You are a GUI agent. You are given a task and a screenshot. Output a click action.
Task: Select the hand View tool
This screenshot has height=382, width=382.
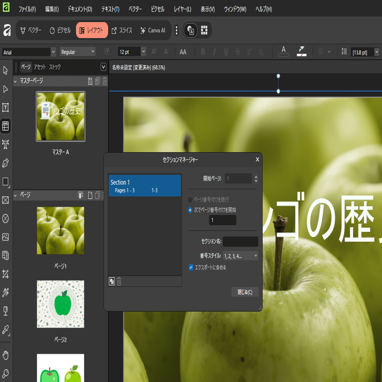(x=5, y=355)
